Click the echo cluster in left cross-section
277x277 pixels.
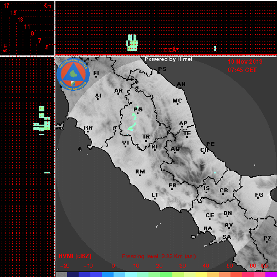(42, 119)
